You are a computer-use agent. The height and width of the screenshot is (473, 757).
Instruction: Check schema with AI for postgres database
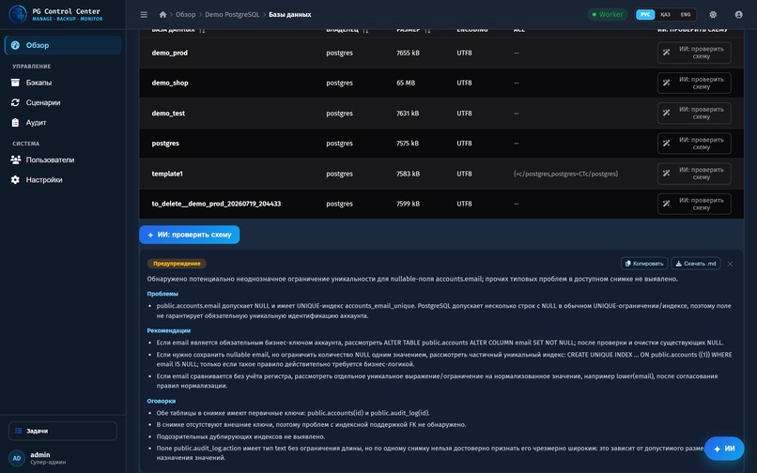(x=694, y=144)
